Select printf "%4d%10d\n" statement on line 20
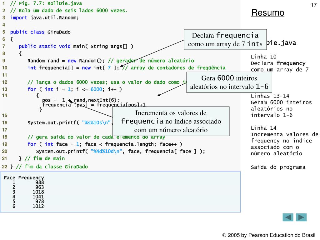Viewport: 320px width, 240px height. point(120,152)
